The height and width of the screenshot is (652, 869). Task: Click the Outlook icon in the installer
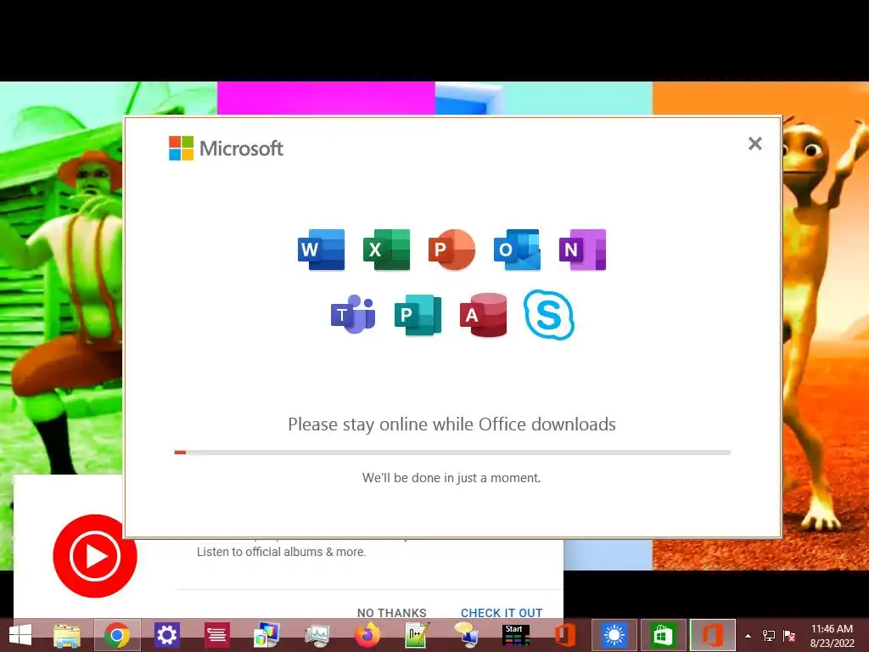coord(517,250)
